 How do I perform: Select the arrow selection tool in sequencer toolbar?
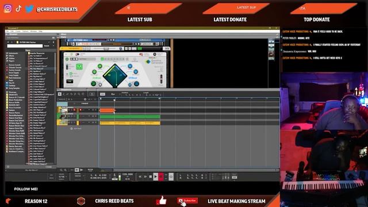[60, 94]
